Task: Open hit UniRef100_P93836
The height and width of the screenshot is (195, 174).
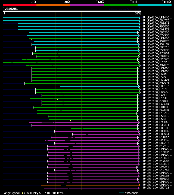Action: [156, 27]
